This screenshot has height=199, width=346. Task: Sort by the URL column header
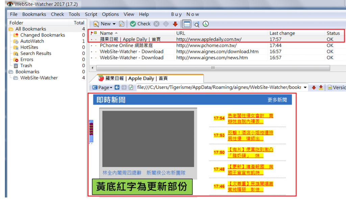pyautogui.click(x=181, y=33)
